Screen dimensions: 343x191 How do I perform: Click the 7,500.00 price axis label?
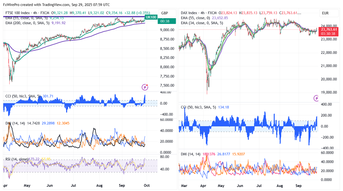[167, 85]
